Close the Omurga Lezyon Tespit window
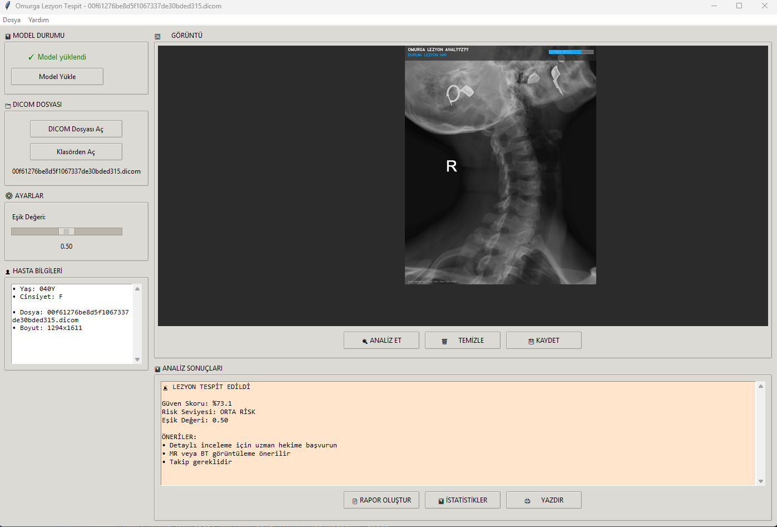This screenshot has width=777, height=527. 764,6
